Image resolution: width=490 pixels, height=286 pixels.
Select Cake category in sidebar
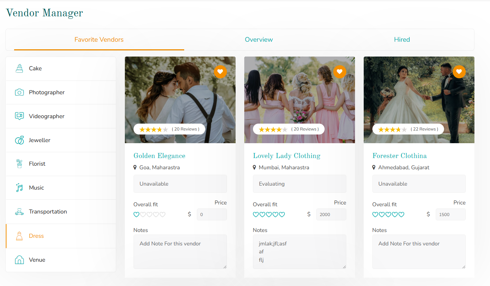(61, 69)
